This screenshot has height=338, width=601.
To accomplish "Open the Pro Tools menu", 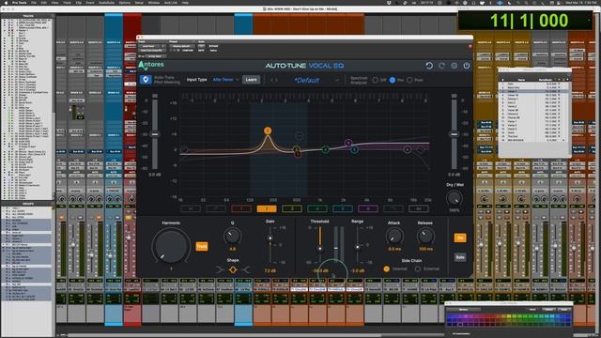I will pyautogui.click(x=20, y=3).
